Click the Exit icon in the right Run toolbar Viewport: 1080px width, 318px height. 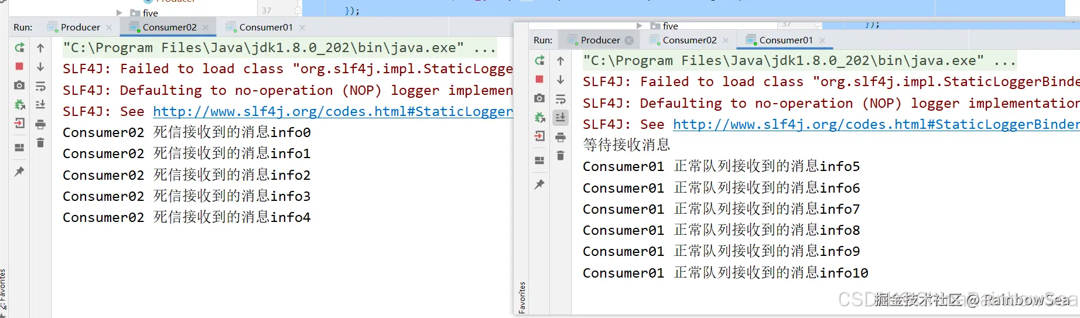pos(539,136)
